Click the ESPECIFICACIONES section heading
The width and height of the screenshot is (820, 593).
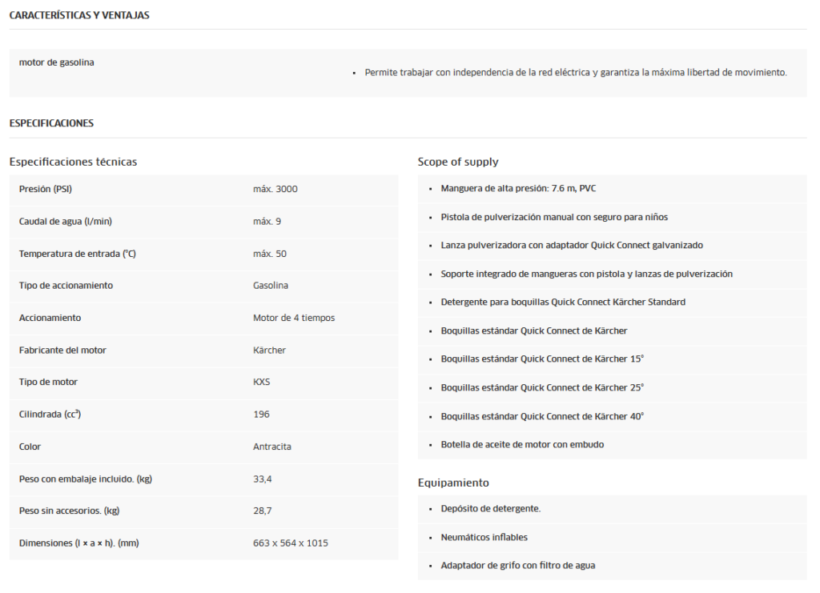pyautogui.click(x=51, y=123)
